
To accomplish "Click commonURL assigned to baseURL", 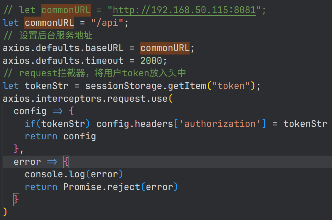I will click(165, 48).
